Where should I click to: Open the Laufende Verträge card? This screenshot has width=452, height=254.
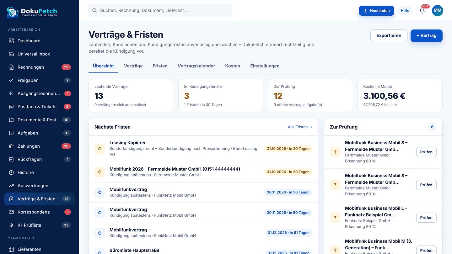131,96
